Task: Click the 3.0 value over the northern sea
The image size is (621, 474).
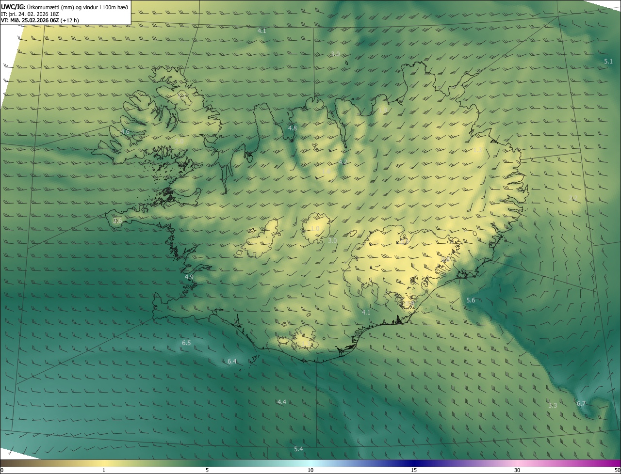Action: pyautogui.click(x=335, y=54)
